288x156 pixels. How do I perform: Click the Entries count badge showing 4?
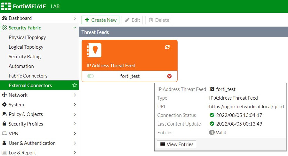(212, 132)
